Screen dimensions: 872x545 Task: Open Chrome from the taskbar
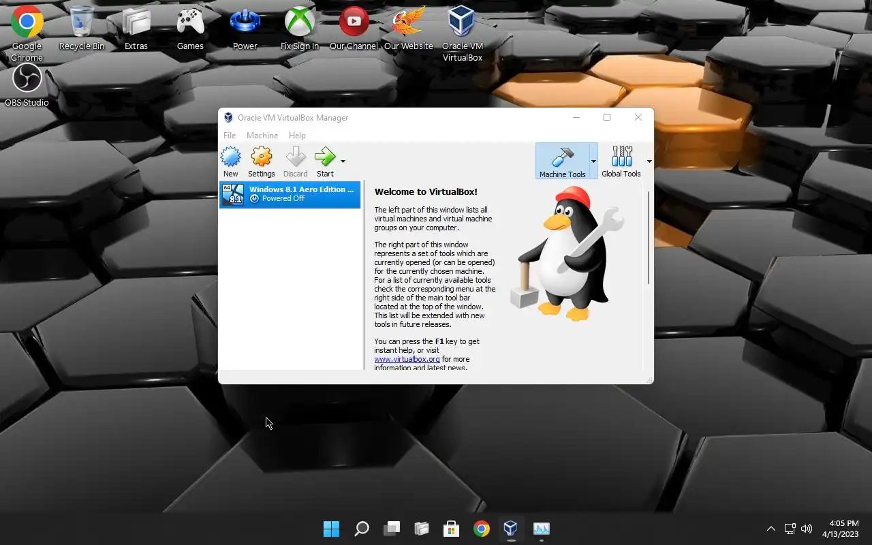click(x=482, y=529)
